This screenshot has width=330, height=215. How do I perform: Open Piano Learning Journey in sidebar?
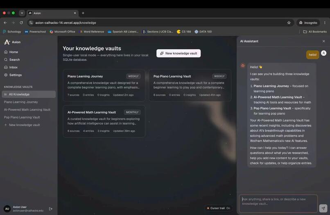(x=21, y=102)
